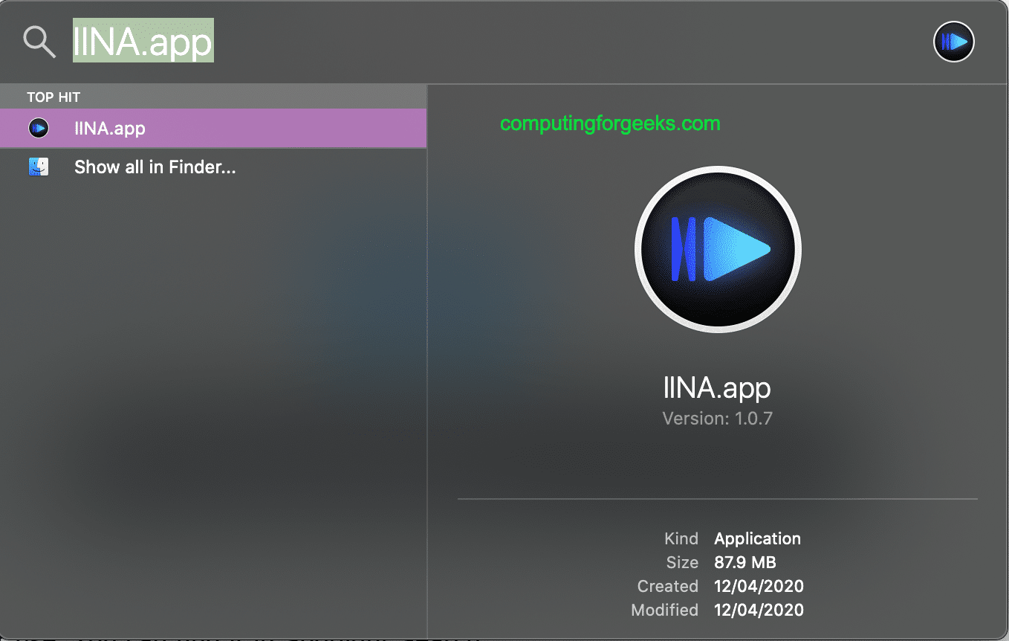Screen dimensions: 1009x641
Task: Click the Spotlight magnifying glass icon
Action: (x=39, y=42)
